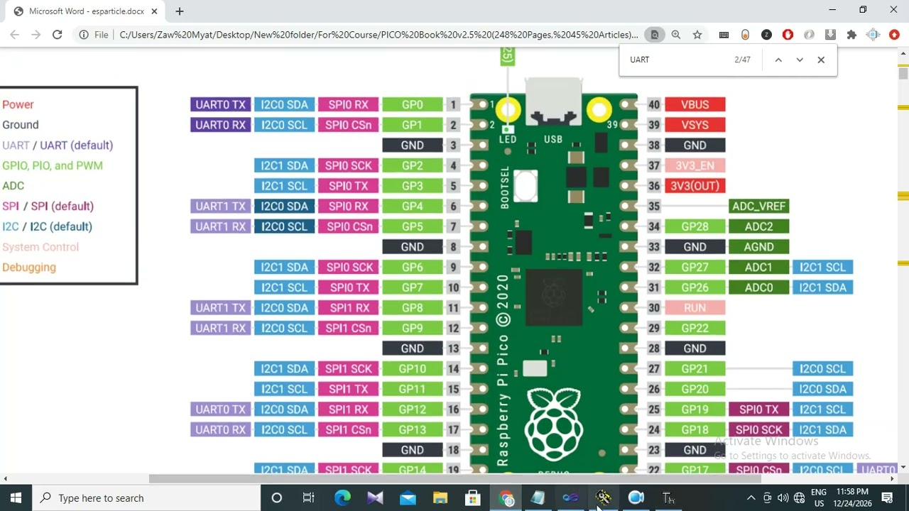909x511 pixels.
Task: Click the red stop-hand adblock extension icon
Action: point(788,34)
